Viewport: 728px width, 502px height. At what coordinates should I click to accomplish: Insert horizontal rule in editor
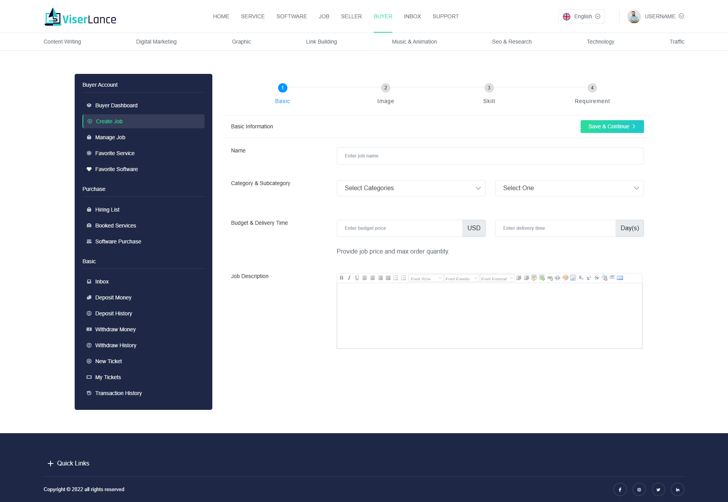click(x=612, y=278)
